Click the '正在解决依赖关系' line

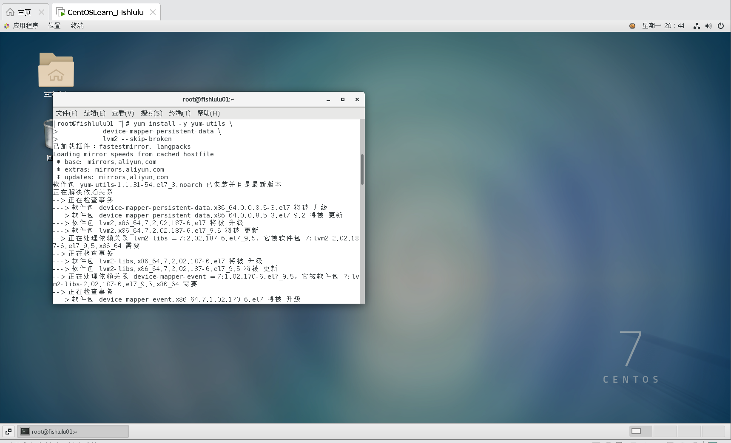tap(83, 192)
